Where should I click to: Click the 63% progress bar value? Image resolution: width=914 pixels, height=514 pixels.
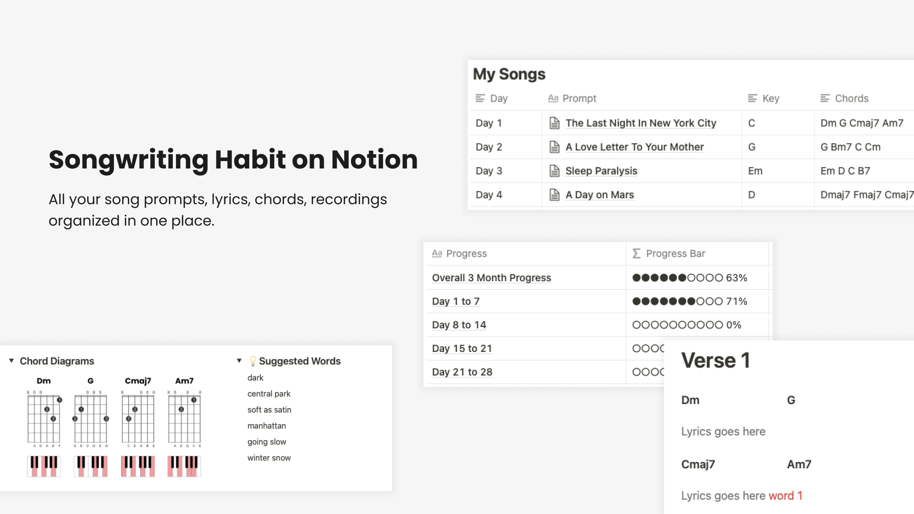(690, 278)
